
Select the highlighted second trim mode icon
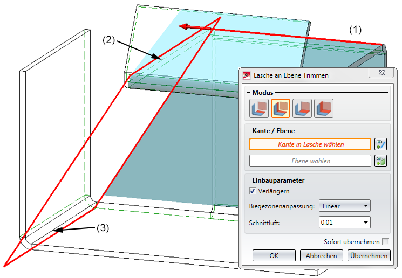click(x=281, y=108)
